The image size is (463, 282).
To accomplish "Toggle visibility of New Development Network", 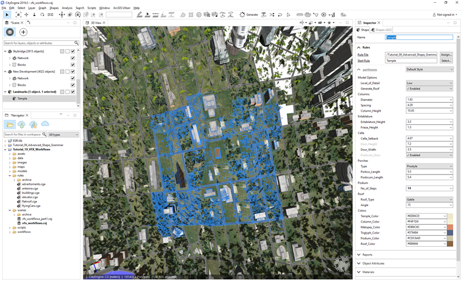I will pos(73,78).
